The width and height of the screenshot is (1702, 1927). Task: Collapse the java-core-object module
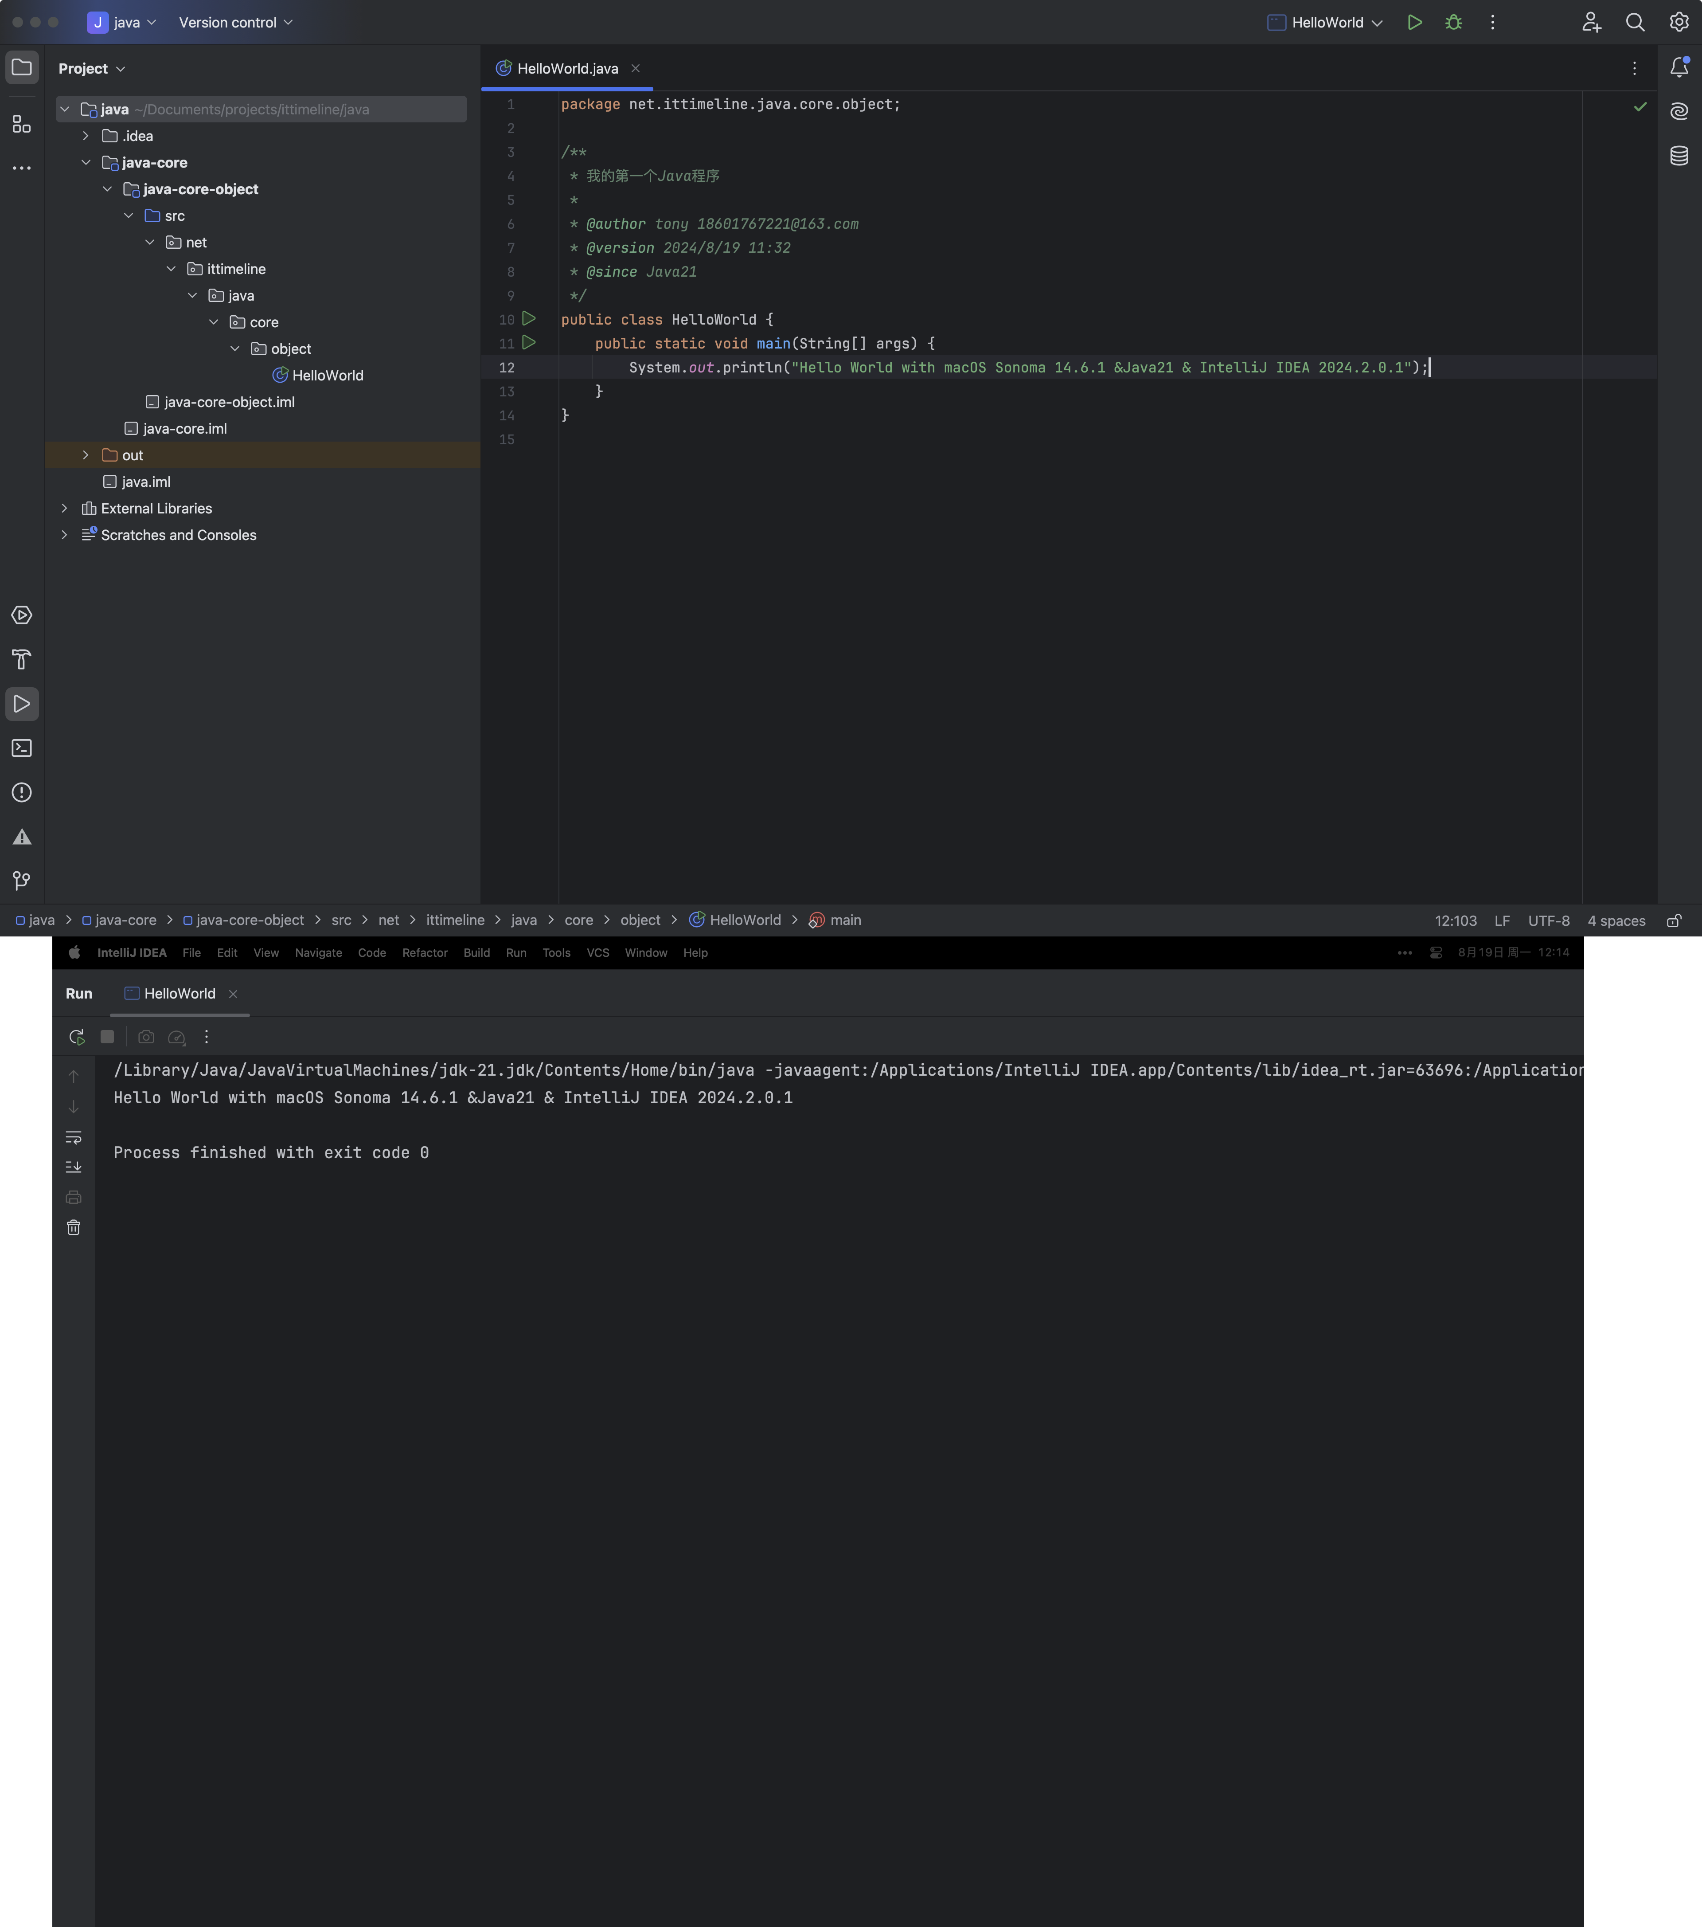pos(107,189)
